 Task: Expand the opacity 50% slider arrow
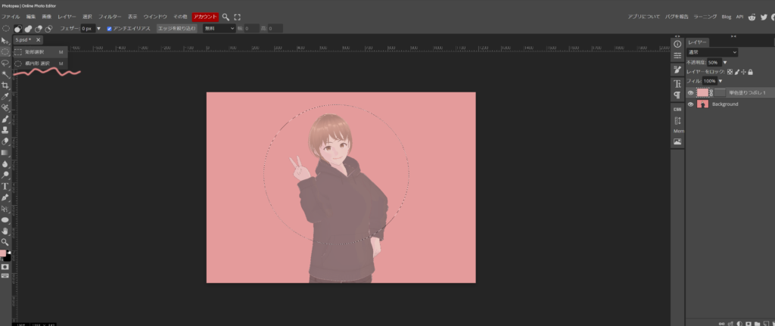tap(725, 62)
